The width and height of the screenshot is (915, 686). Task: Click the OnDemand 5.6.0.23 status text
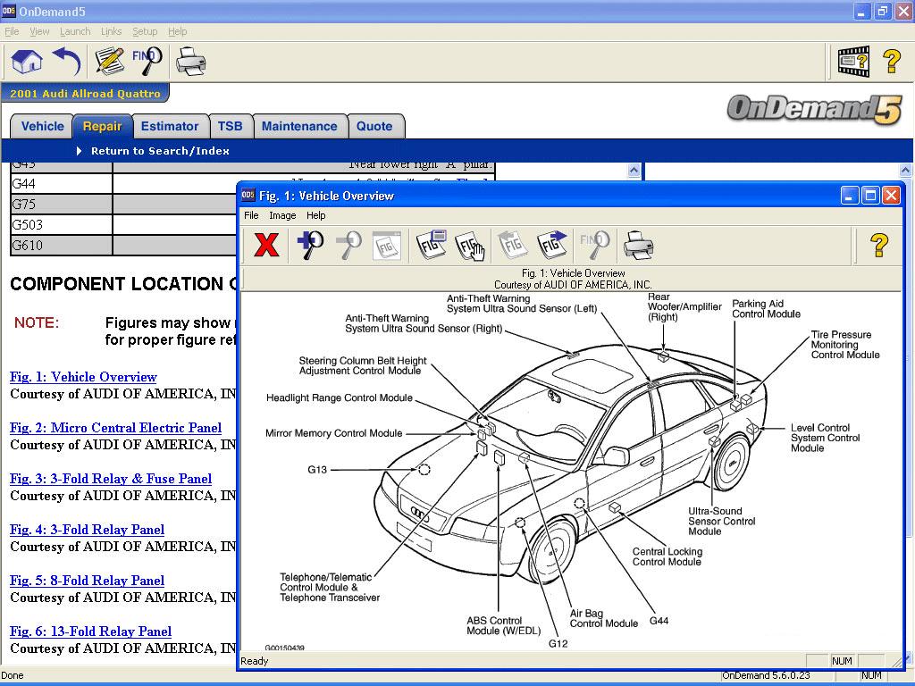tap(766, 675)
